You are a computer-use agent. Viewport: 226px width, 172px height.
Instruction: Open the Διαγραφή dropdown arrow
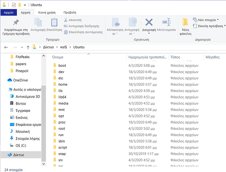point(149,33)
